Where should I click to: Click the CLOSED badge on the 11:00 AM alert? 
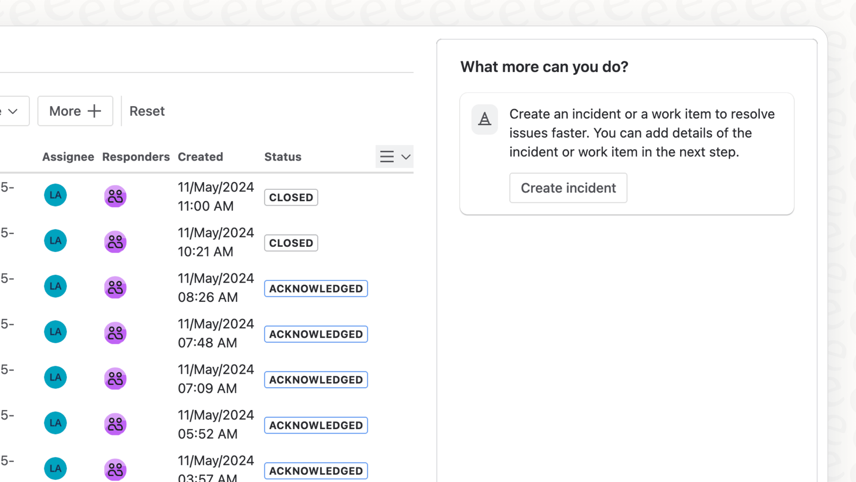290,197
